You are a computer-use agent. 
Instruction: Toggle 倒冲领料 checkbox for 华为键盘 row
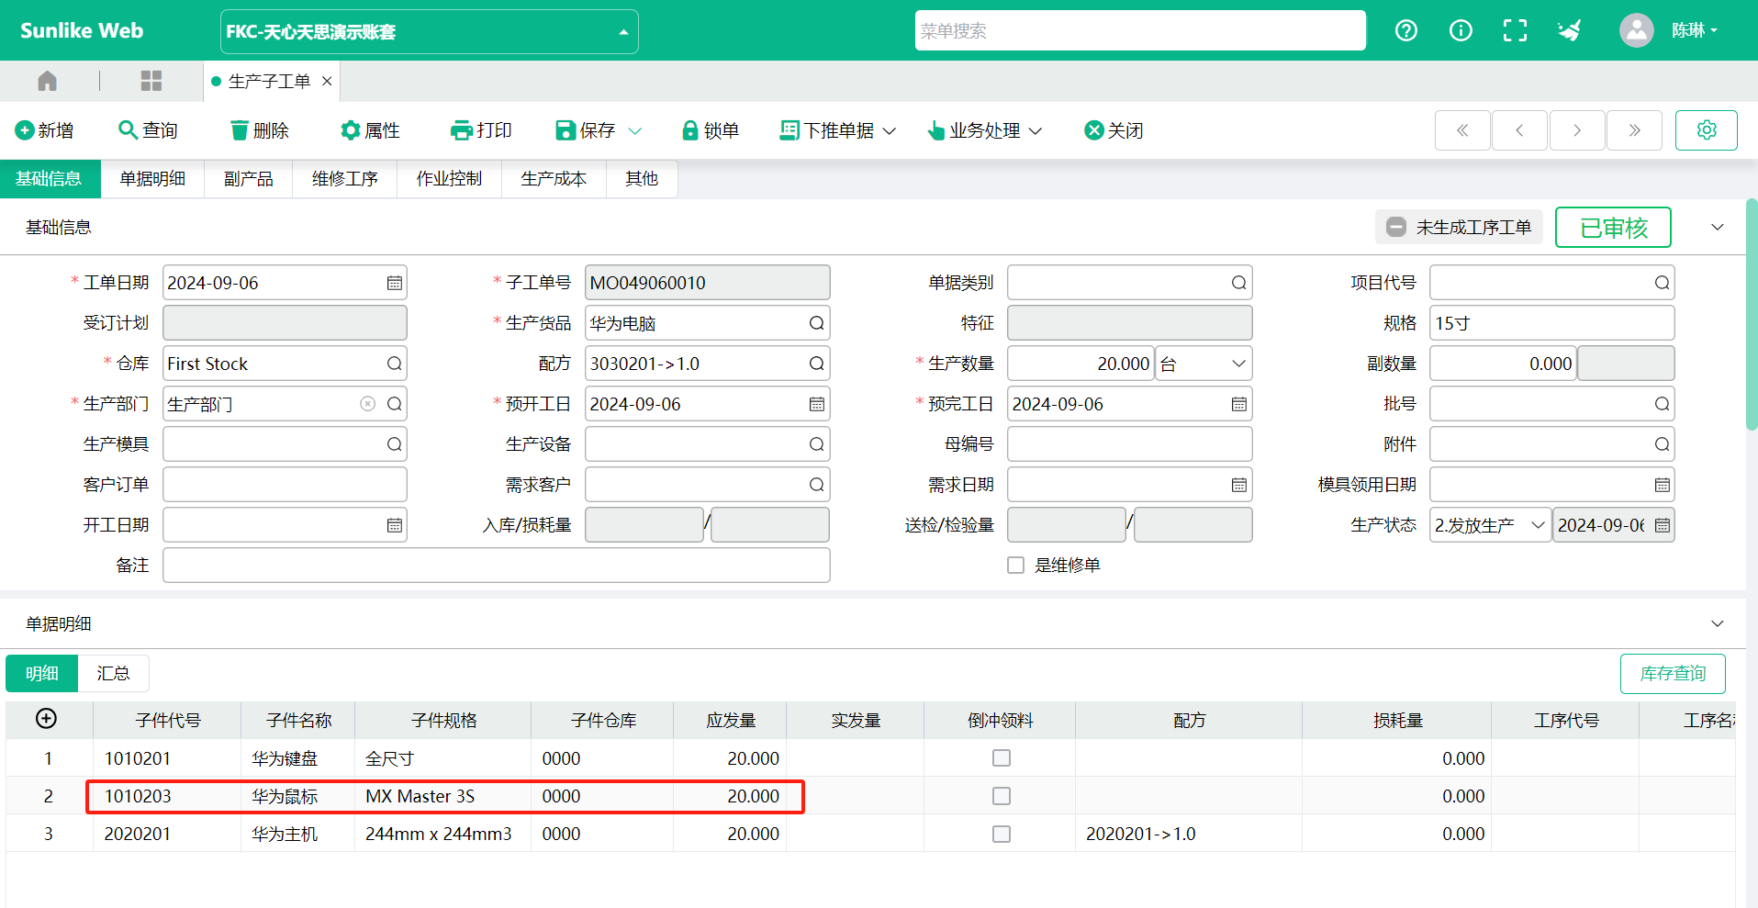point(1002,758)
